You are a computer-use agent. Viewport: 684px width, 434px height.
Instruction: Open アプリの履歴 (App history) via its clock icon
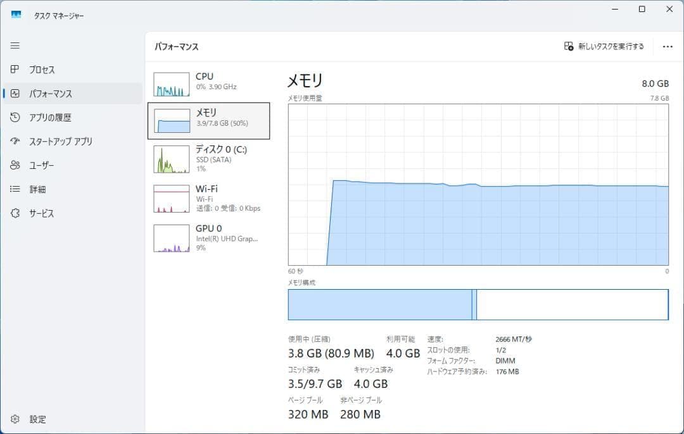15,117
